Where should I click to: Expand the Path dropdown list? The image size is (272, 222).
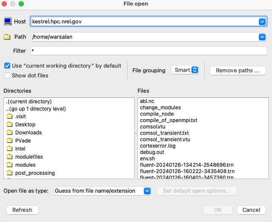tap(262, 37)
